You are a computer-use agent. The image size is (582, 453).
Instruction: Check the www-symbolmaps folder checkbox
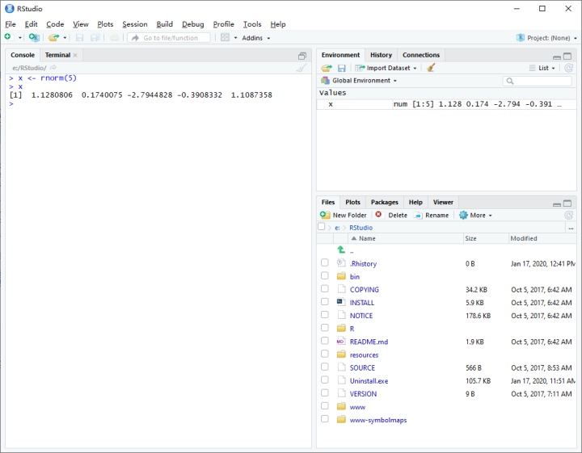tap(325, 419)
